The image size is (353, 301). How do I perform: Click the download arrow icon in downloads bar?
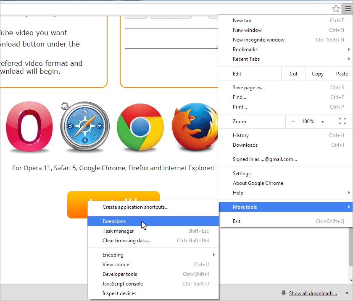click(x=283, y=293)
